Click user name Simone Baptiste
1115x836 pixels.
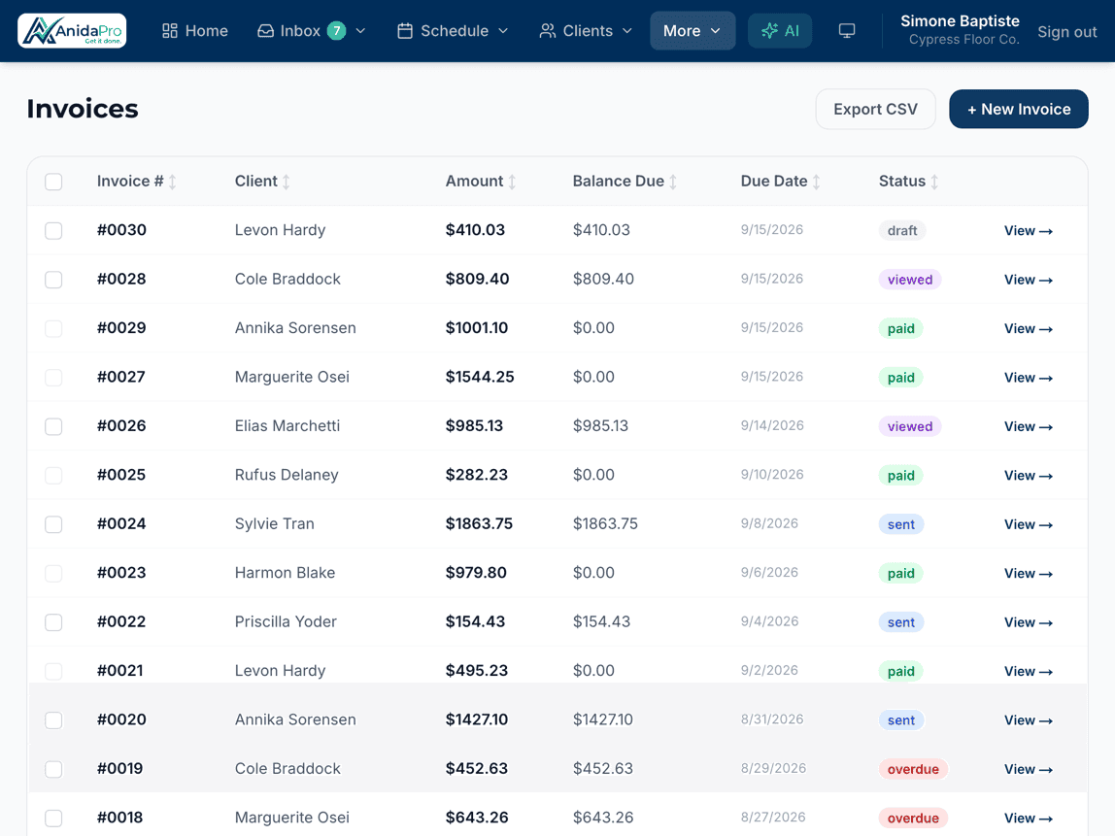tap(960, 21)
